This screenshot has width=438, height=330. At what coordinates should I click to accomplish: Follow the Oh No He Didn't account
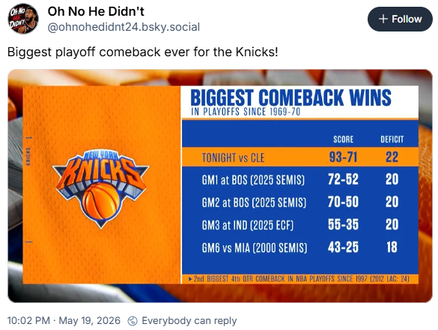pyautogui.click(x=400, y=19)
